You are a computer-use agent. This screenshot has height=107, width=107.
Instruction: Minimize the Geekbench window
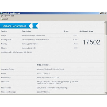click(x=101, y=13)
